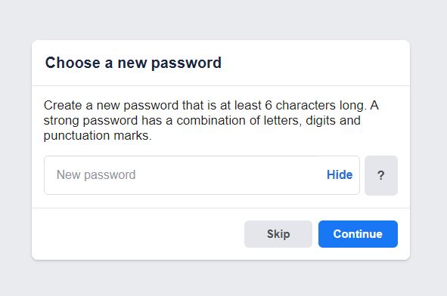This screenshot has height=296, width=447.
Task: Open the question mark help button
Action: pos(381,175)
